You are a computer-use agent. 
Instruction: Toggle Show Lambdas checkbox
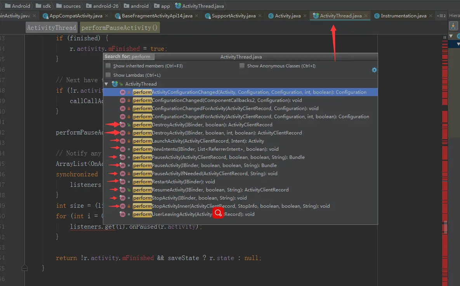108,75
